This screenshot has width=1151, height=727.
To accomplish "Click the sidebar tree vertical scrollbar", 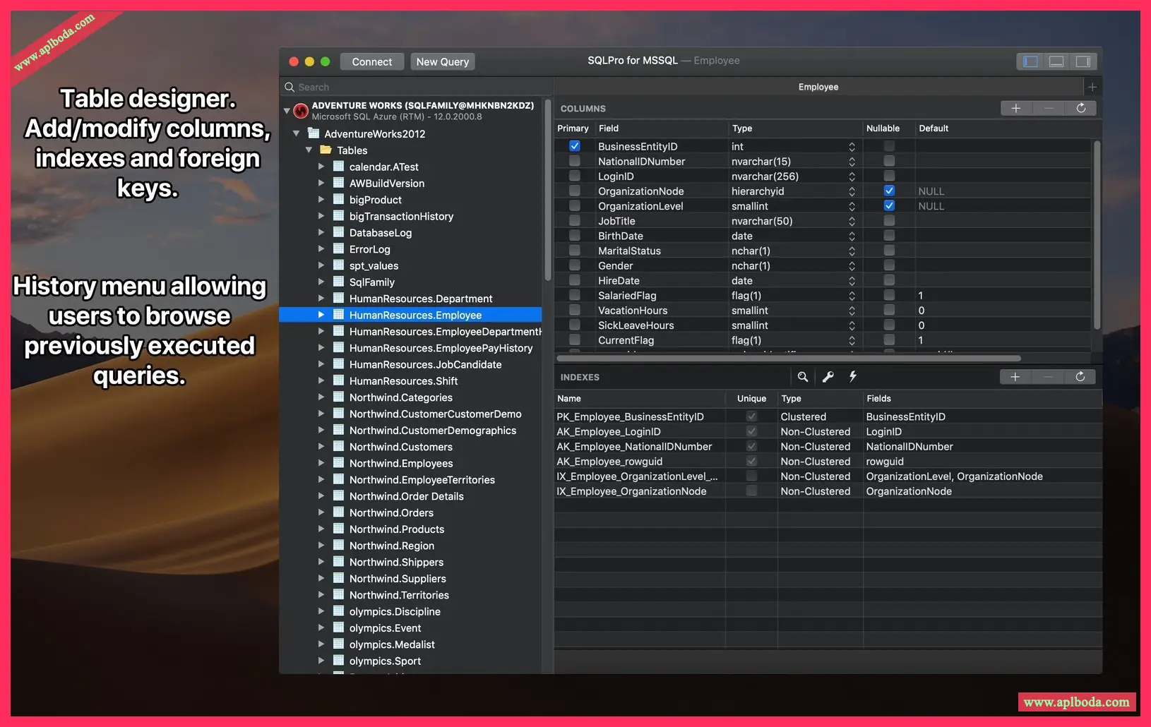I will point(547,189).
